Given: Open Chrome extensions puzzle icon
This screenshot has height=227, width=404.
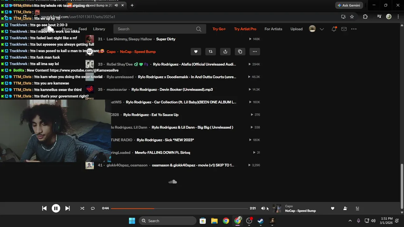Looking at the screenshot, I should [x=365, y=17].
